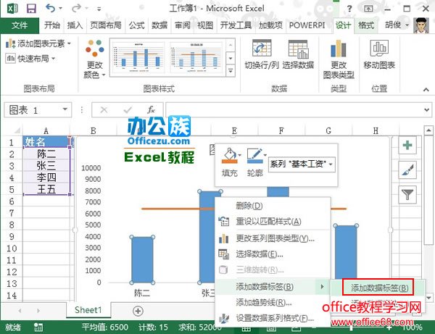
Task: Choose Format Data Series (设置数据系列格式)
Action: 273,319
